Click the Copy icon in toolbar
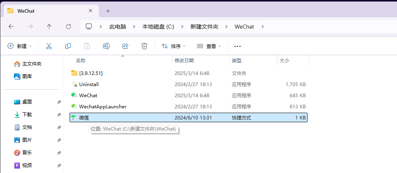Screen dimensions: 397x173 [68, 46]
